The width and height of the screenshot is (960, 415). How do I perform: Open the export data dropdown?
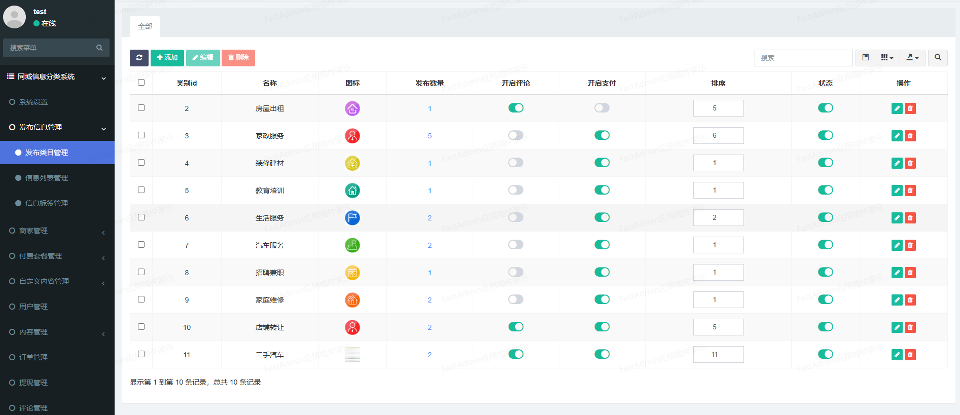(912, 58)
